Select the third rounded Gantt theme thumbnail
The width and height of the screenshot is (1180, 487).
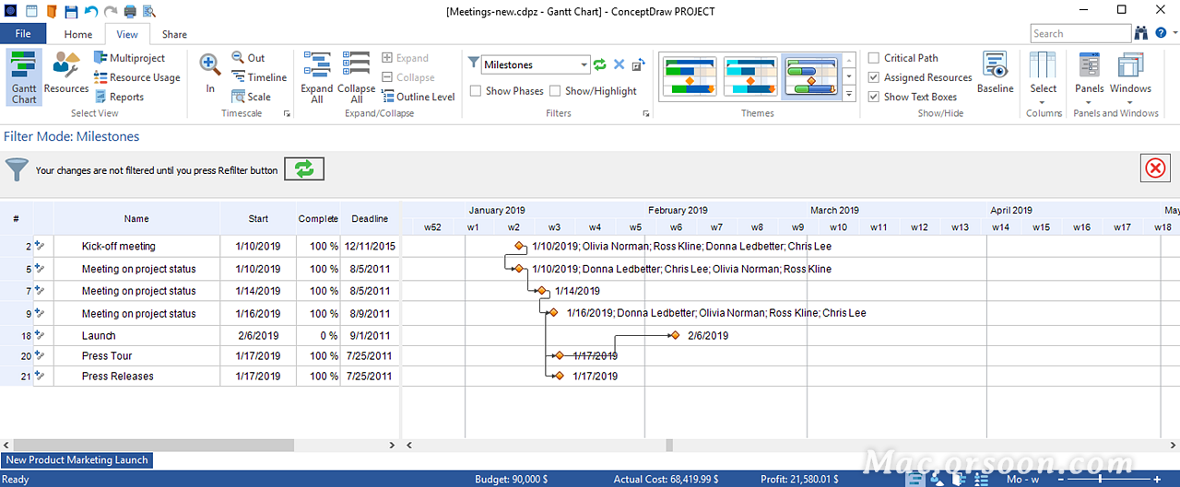pos(812,76)
